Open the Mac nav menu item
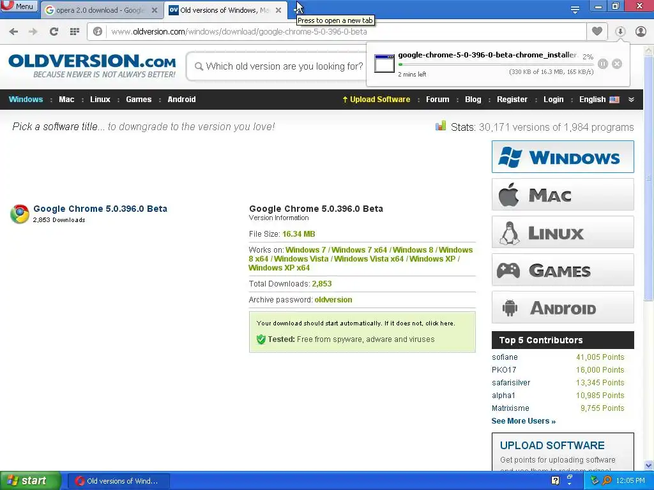Image resolution: width=654 pixels, height=490 pixels. click(x=66, y=100)
